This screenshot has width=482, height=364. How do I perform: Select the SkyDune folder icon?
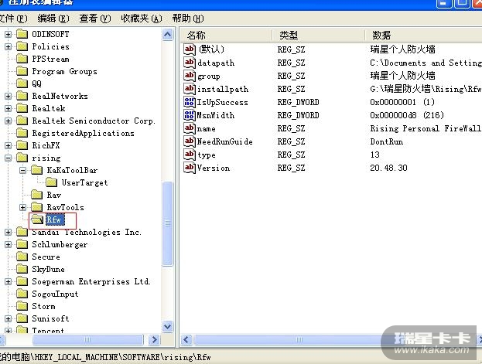(22, 269)
